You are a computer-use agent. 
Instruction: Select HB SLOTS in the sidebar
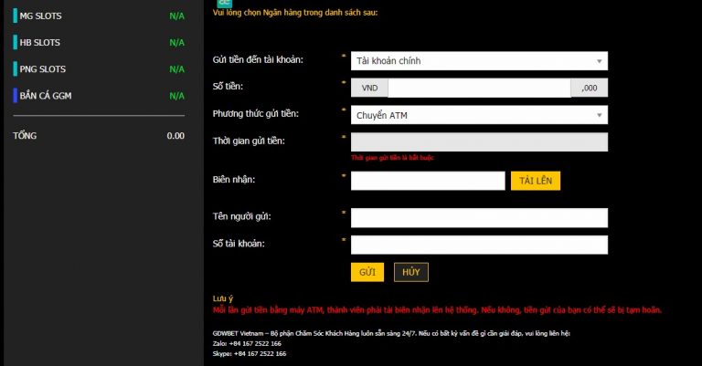coord(40,42)
